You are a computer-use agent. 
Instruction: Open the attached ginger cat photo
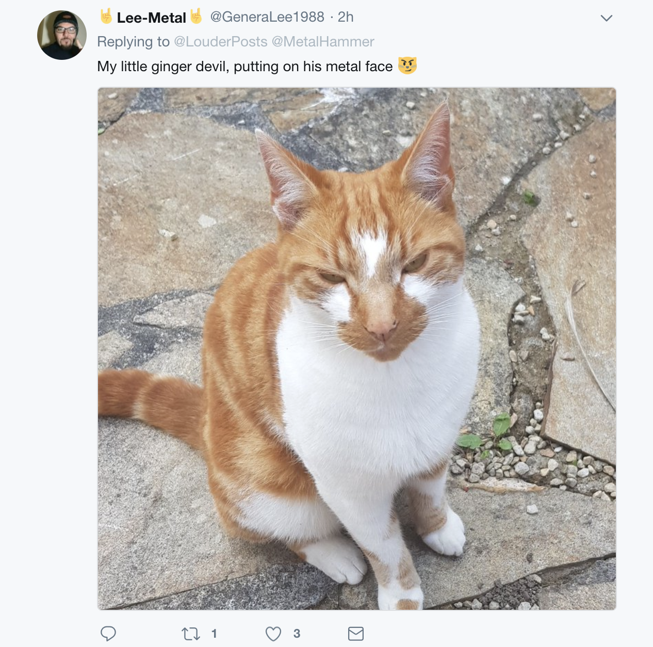(356, 348)
